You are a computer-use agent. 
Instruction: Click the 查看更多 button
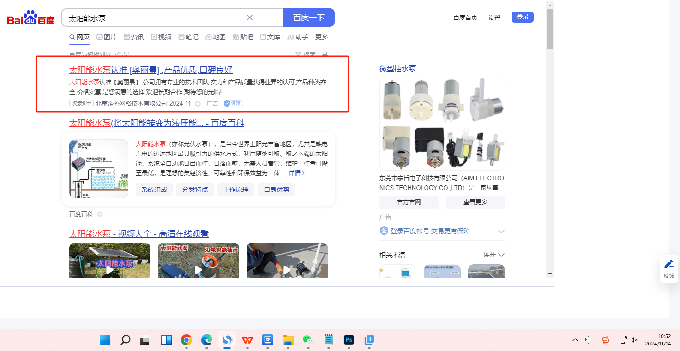pyautogui.click(x=475, y=202)
